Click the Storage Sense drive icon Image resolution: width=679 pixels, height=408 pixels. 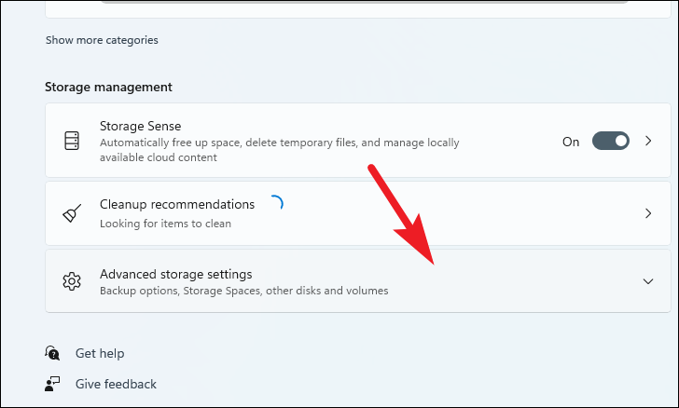[x=72, y=142]
